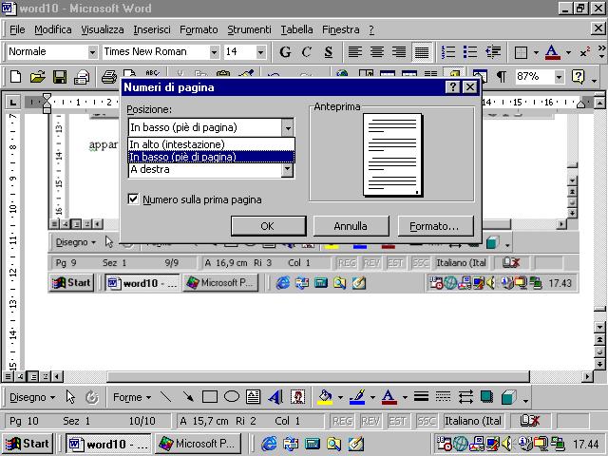Apply Shadow from the drawing toolbar
The image size is (608, 456).
click(487, 397)
